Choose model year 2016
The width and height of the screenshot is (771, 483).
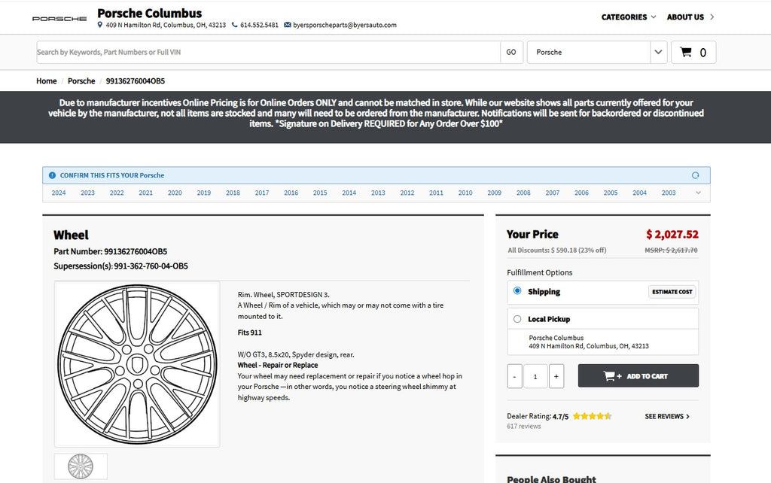[291, 193]
